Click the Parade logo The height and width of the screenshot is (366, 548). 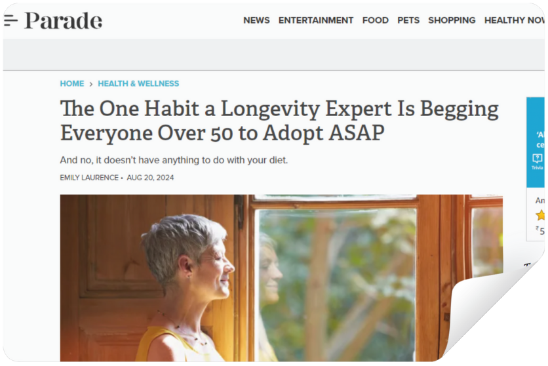pyautogui.click(x=64, y=20)
